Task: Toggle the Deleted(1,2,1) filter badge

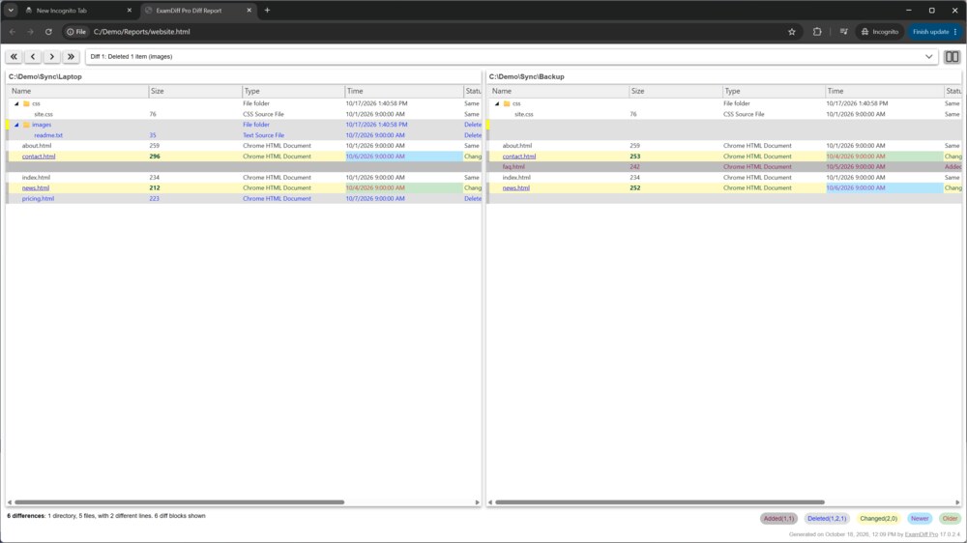Action: 827,519
